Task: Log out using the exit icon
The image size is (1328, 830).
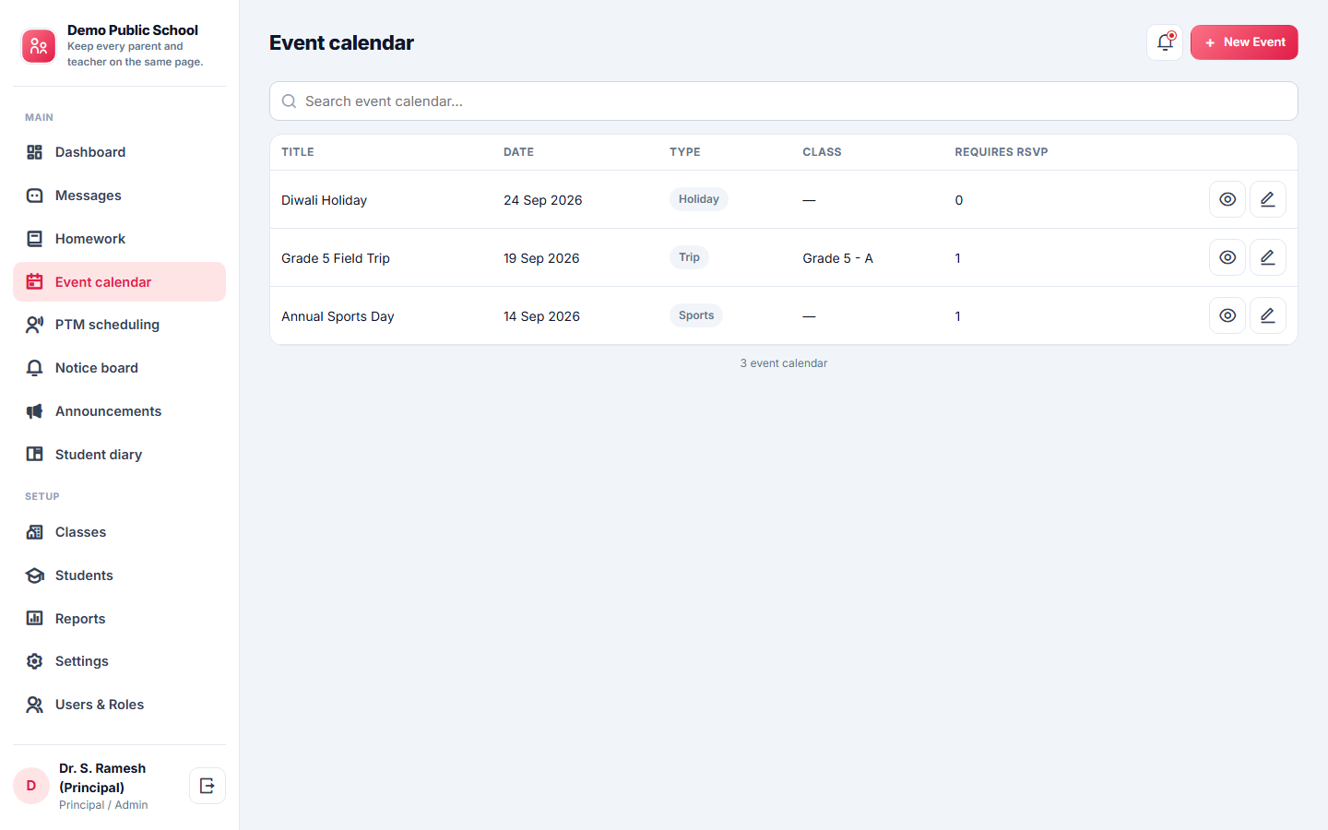Action: point(207,786)
